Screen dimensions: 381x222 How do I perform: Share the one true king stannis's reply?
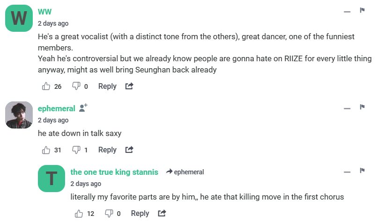click(x=162, y=213)
